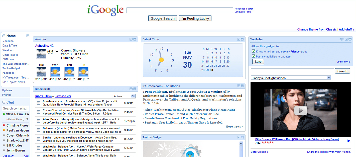Check the Sasha email checkbox
The image size is (356, 157).
coord(39,139)
